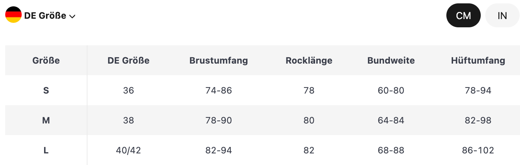Select the size L row label
Screen dimensions: 520x165
tap(46, 150)
